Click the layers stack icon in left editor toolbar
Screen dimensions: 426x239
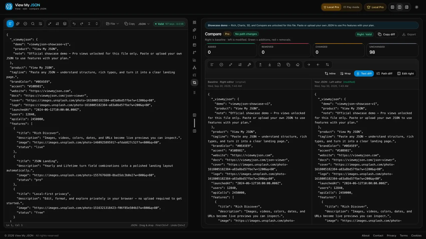click(x=65, y=24)
